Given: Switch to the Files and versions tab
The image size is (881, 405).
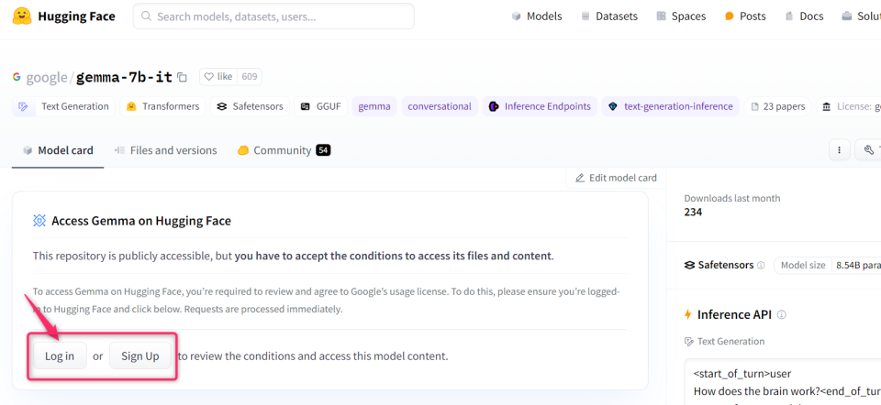Looking at the screenshot, I should click(165, 150).
